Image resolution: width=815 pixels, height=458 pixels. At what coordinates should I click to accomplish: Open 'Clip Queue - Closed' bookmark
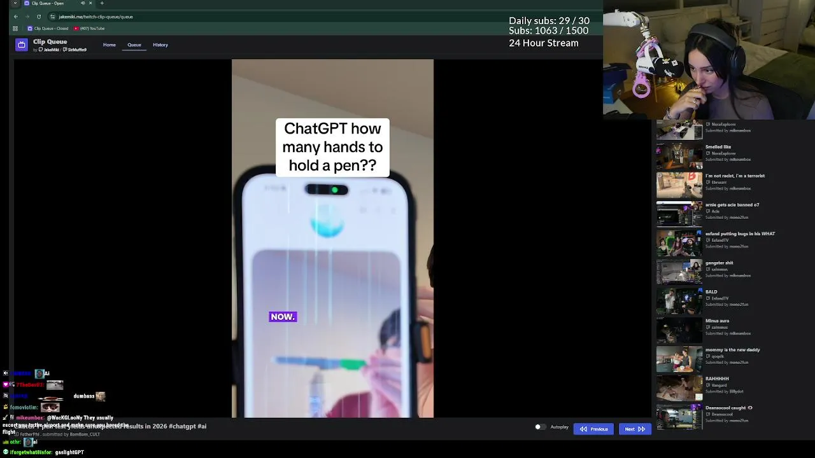coord(48,29)
